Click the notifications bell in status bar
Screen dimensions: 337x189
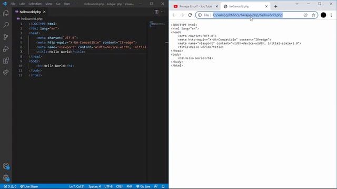(163, 186)
